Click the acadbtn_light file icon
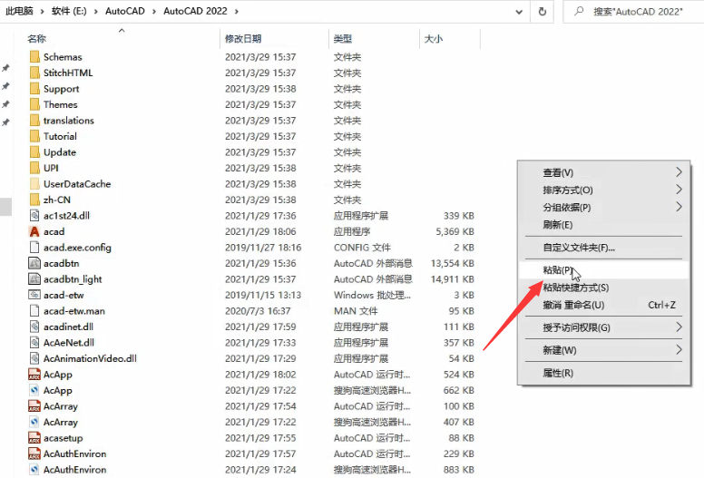This screenshot has height=478, width=704. click(x=34, y=279)
